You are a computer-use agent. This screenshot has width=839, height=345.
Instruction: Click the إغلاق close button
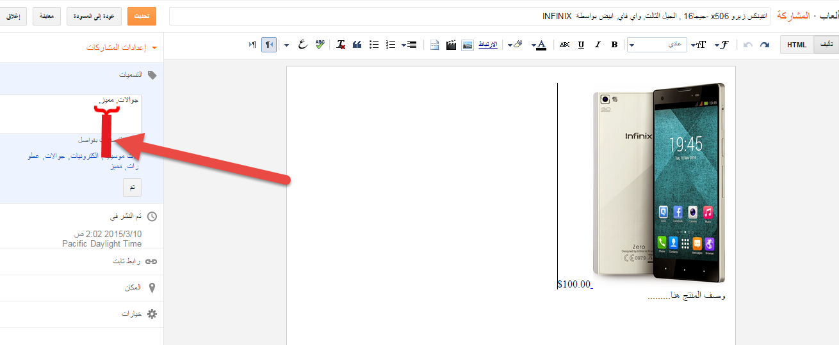(13, 16)
